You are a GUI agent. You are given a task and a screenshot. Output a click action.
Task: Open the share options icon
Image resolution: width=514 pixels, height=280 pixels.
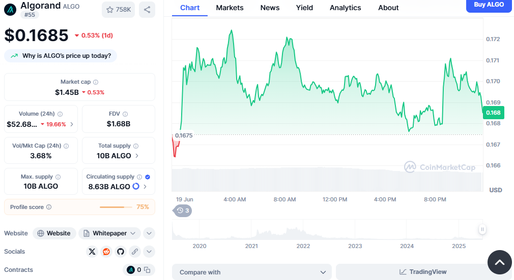tap(147, 10)
